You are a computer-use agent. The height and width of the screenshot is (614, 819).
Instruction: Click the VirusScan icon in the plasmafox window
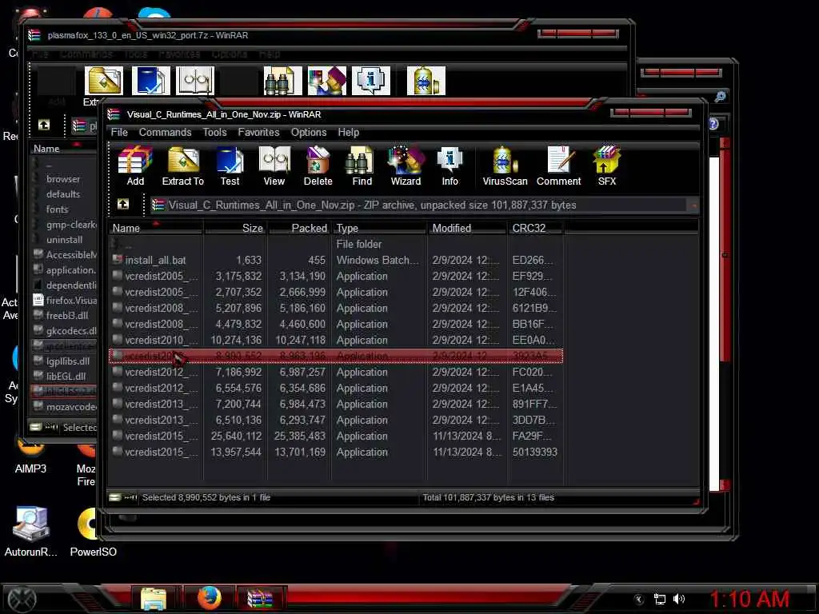(426, 81)
